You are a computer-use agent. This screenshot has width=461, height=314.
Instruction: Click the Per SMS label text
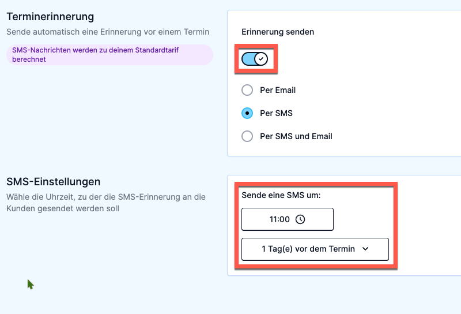[277, 113]
